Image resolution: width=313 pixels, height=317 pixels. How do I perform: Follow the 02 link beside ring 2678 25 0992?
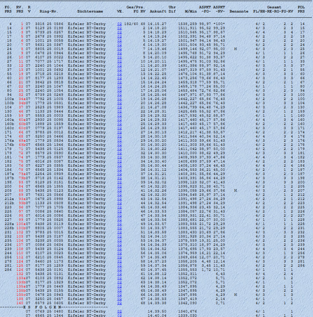(x=120, y=36)
